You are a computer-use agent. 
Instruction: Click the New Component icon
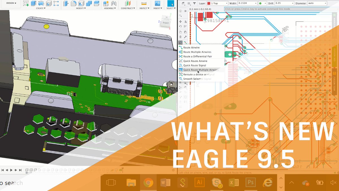(x=106, y=4)
